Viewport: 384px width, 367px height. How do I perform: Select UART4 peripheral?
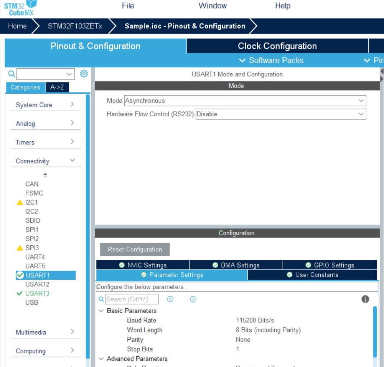click(x=35, y=257)
